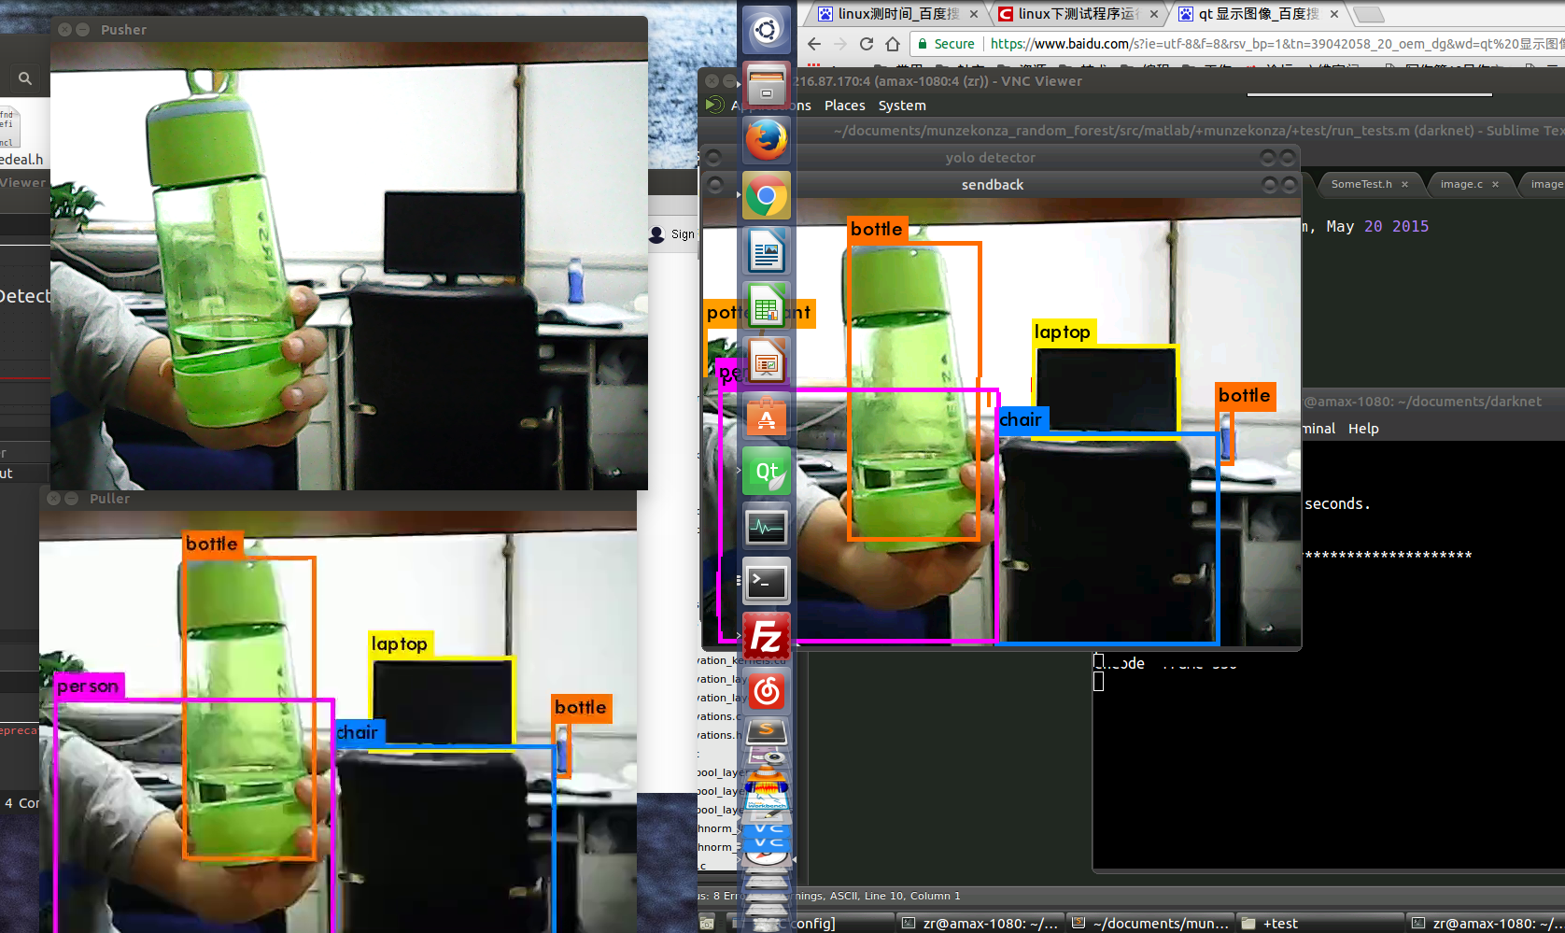Open Ubuntu Software Center from the dock
The height and width of the screenshot is (933, 1565).
coord(767,417)
